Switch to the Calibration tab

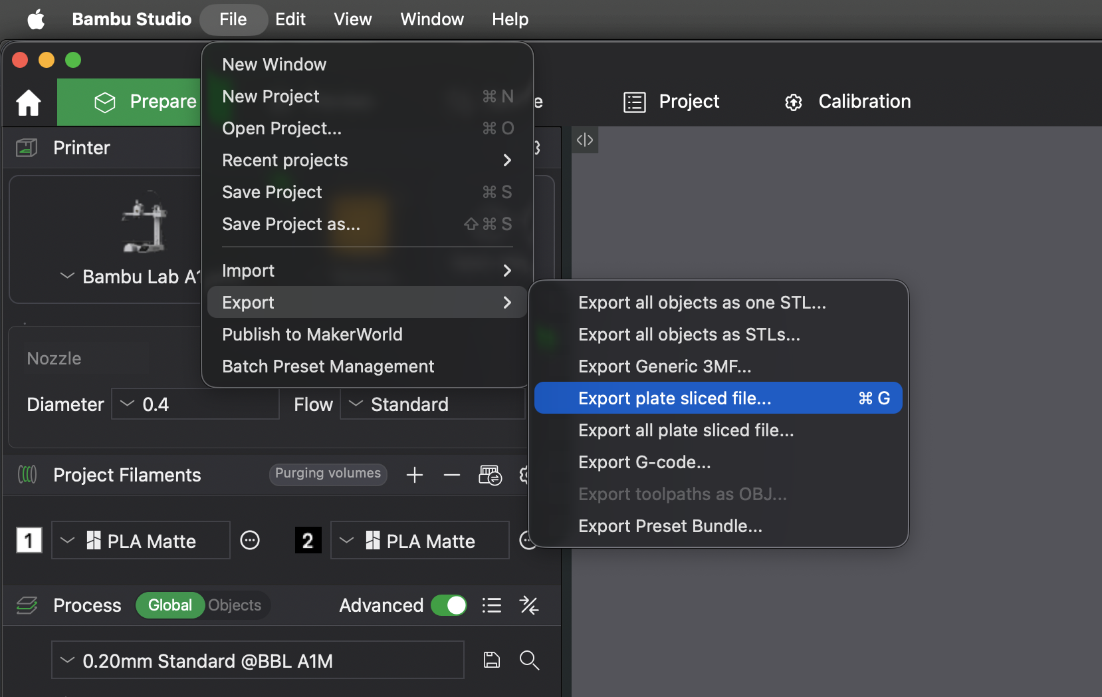coord(848,102)
